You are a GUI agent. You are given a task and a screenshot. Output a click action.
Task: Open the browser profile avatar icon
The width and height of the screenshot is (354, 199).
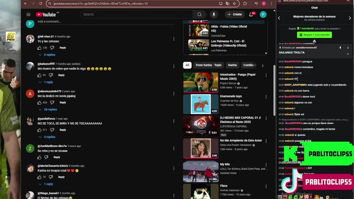click(x=264, y=4)
